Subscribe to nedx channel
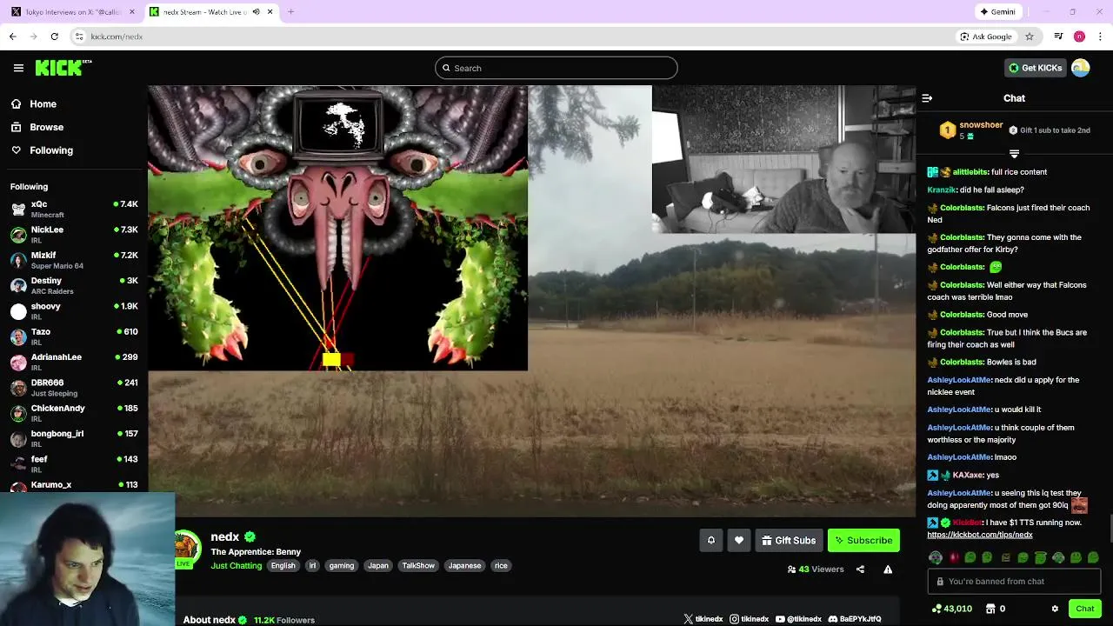1113x626 pixels. point(863,540)
